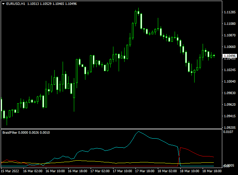This screenshot has width=238, height=175.
Task: Click the EURUSD,H1 chart title text
Action: tap(16, 4)
